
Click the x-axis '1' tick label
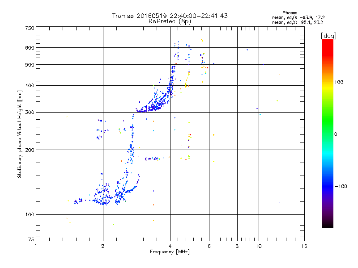(36, 246)
